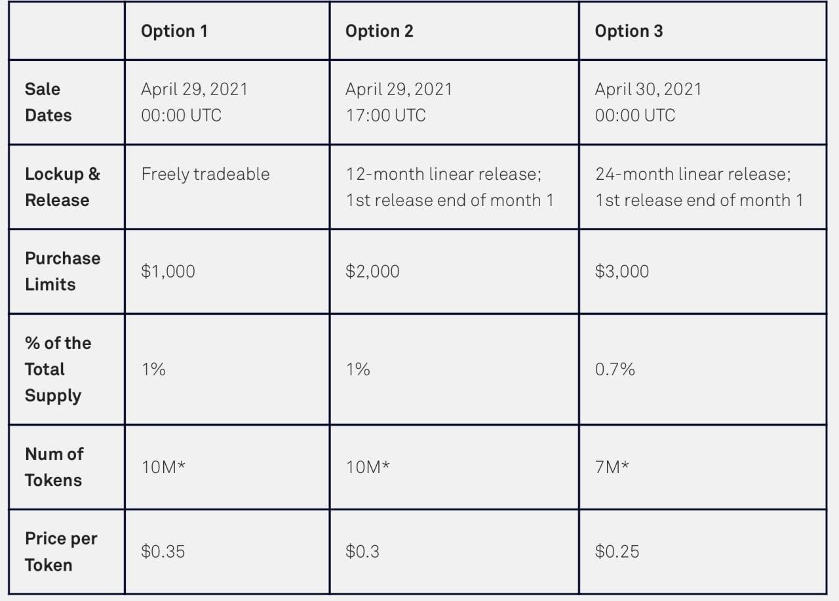Click the Option 1 column header
Image resolution: width=839 pixels, height=601 pixels.
(174, 31)
